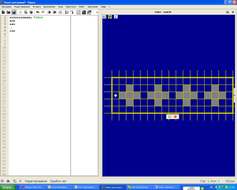Save the program with the floppy disk icon
This screenshot has height=190, width=237.
[x=14, y=12]
